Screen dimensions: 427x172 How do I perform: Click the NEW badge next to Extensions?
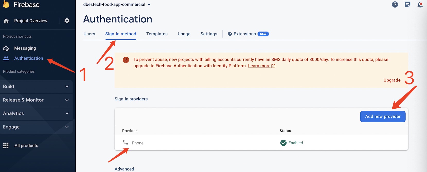pyautogui.click(x=263, y=34)
